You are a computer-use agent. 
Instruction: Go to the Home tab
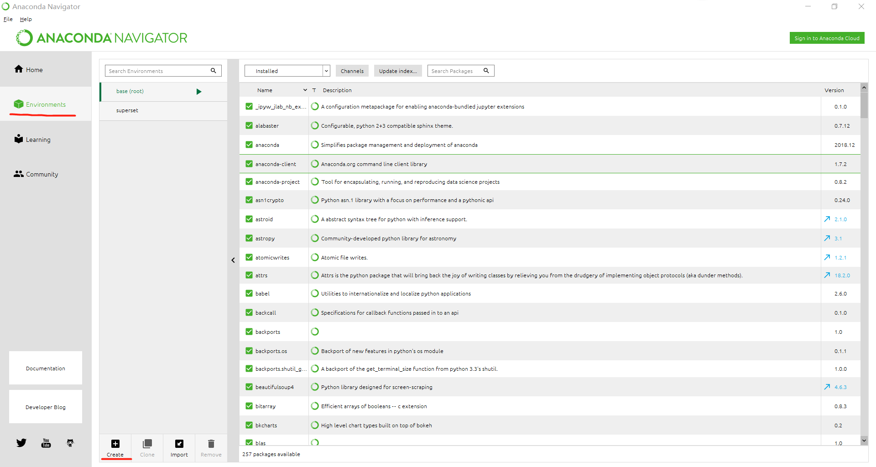coord(46,69)
